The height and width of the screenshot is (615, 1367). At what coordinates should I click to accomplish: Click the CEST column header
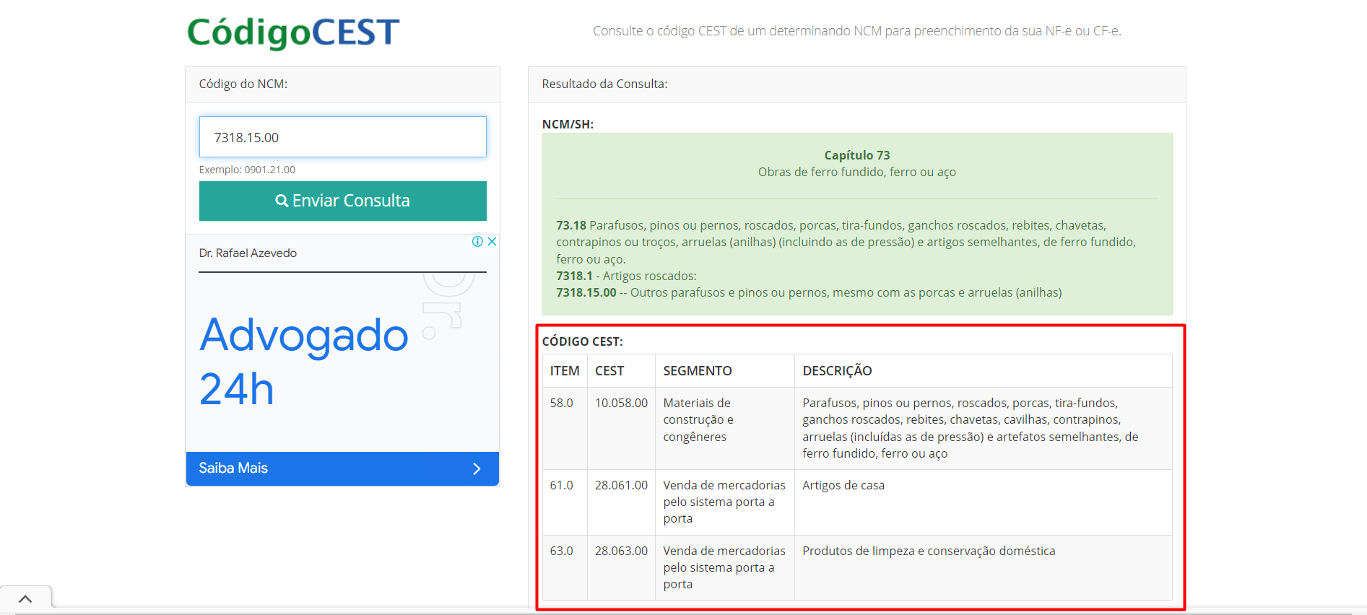point(609,371)
